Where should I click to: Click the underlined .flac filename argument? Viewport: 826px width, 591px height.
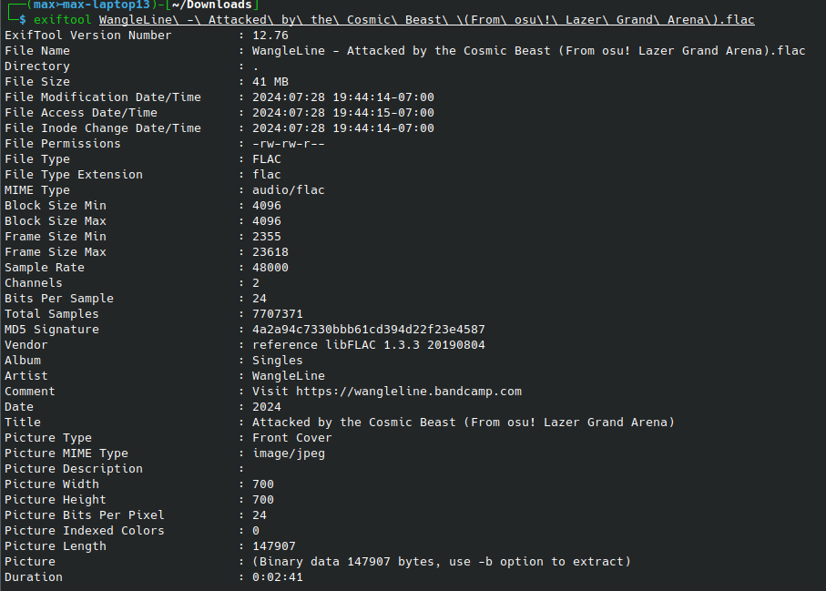[426, 20]
